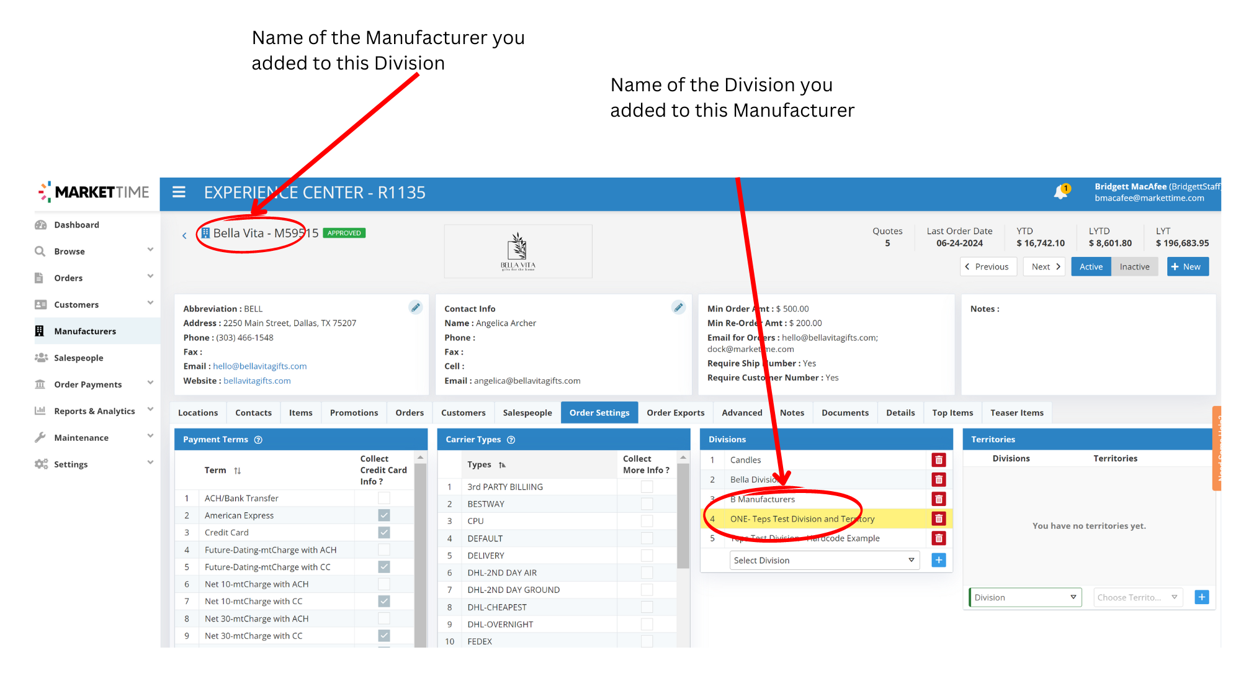
Task: Toggle checkbox for Future-Dating-mtCharge with CC
Action: [x=384, y=567]
